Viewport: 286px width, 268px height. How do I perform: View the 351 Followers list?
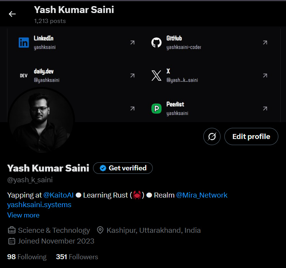(x=77, y=257)
